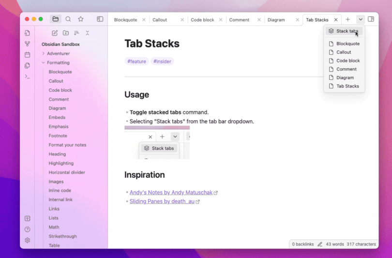Click the Tab Stacks note title
This screenshot has width=392, height=258.
point(152,44)
